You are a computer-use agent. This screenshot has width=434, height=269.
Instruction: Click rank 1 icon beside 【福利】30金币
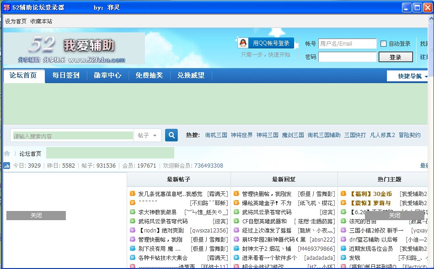343,194
